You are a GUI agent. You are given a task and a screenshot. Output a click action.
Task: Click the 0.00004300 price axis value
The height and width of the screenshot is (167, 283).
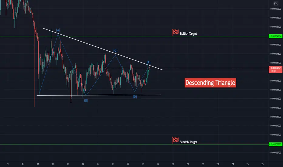click(276, 99)
